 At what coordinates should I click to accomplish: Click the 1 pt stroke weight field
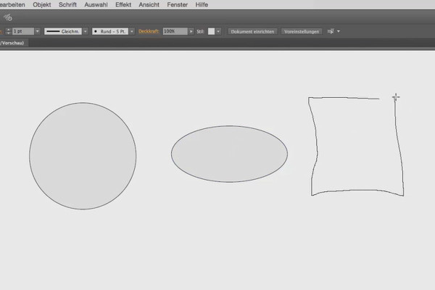[x=23, y=31]
